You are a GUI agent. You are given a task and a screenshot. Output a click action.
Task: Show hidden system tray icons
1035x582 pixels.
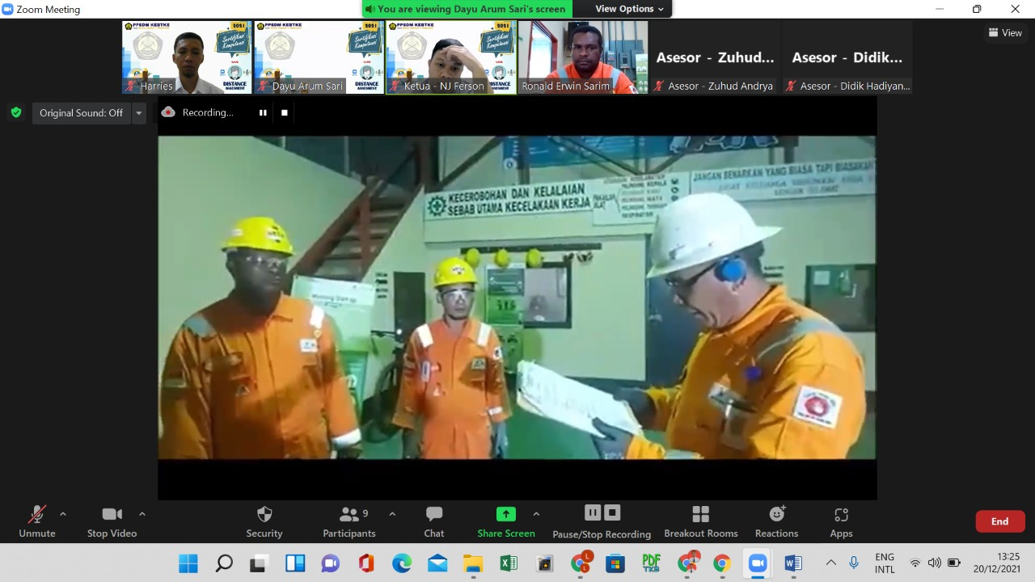tap(830, 563)
